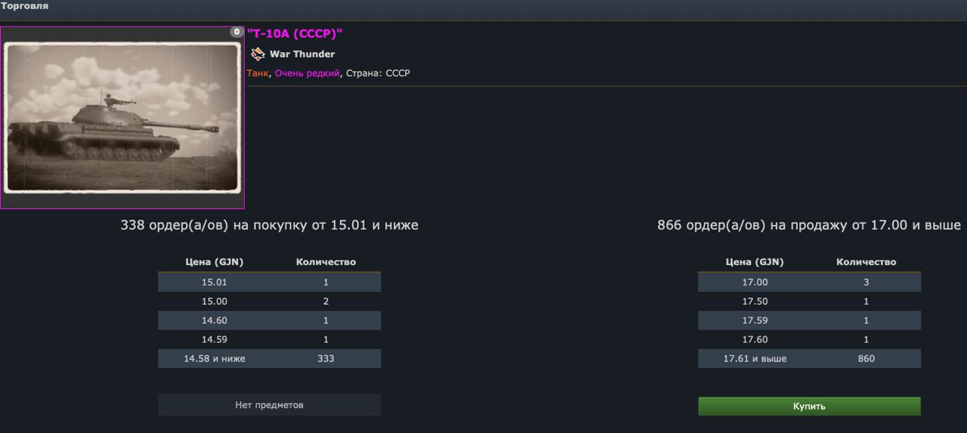Viewport: 967px width, 433px height.
Task: Click the War Thunder game name
Action: point(302,54)
